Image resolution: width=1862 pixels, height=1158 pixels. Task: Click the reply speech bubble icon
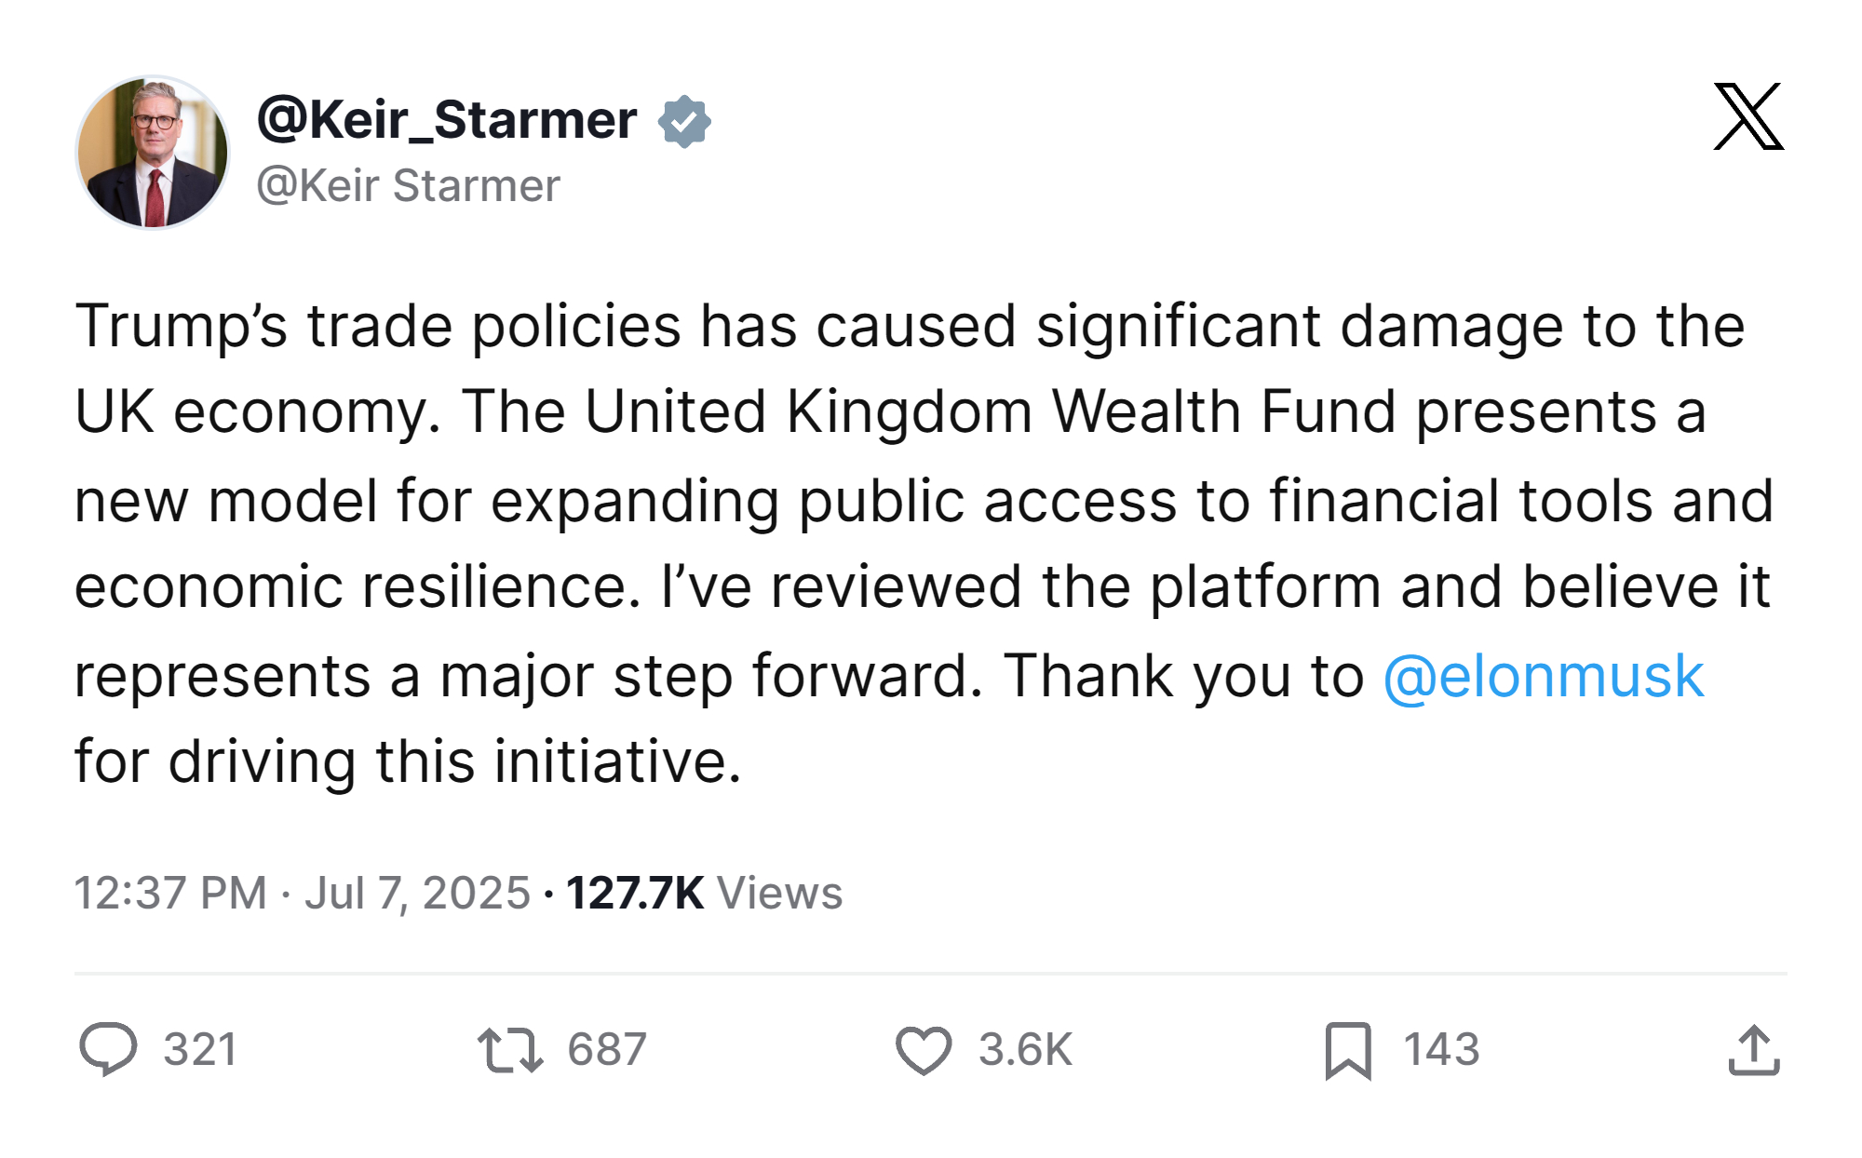coord(108,1049)
